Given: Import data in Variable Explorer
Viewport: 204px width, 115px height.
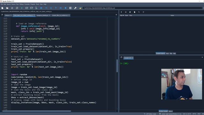Looking at the screenshot, I should pos(121,12).
